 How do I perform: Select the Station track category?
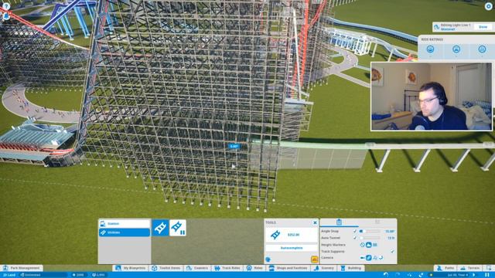(125, 224)
